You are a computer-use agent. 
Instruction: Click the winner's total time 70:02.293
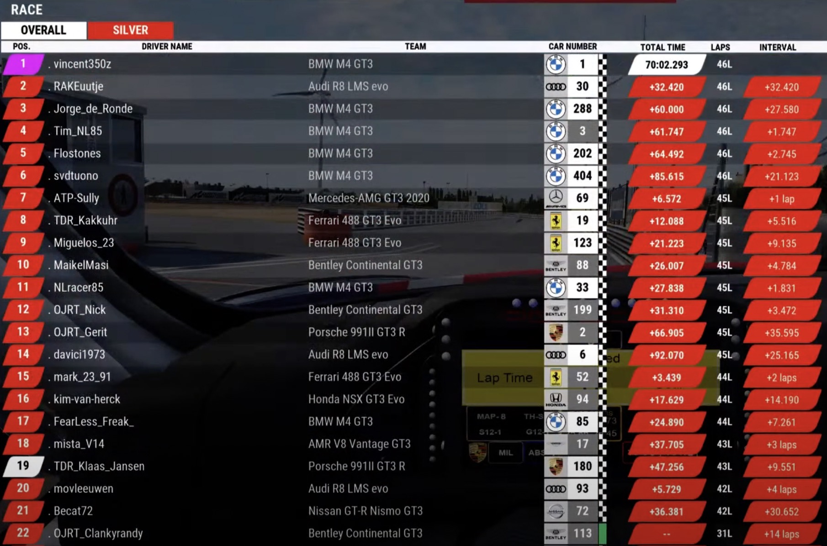click(x=667, y=65)
